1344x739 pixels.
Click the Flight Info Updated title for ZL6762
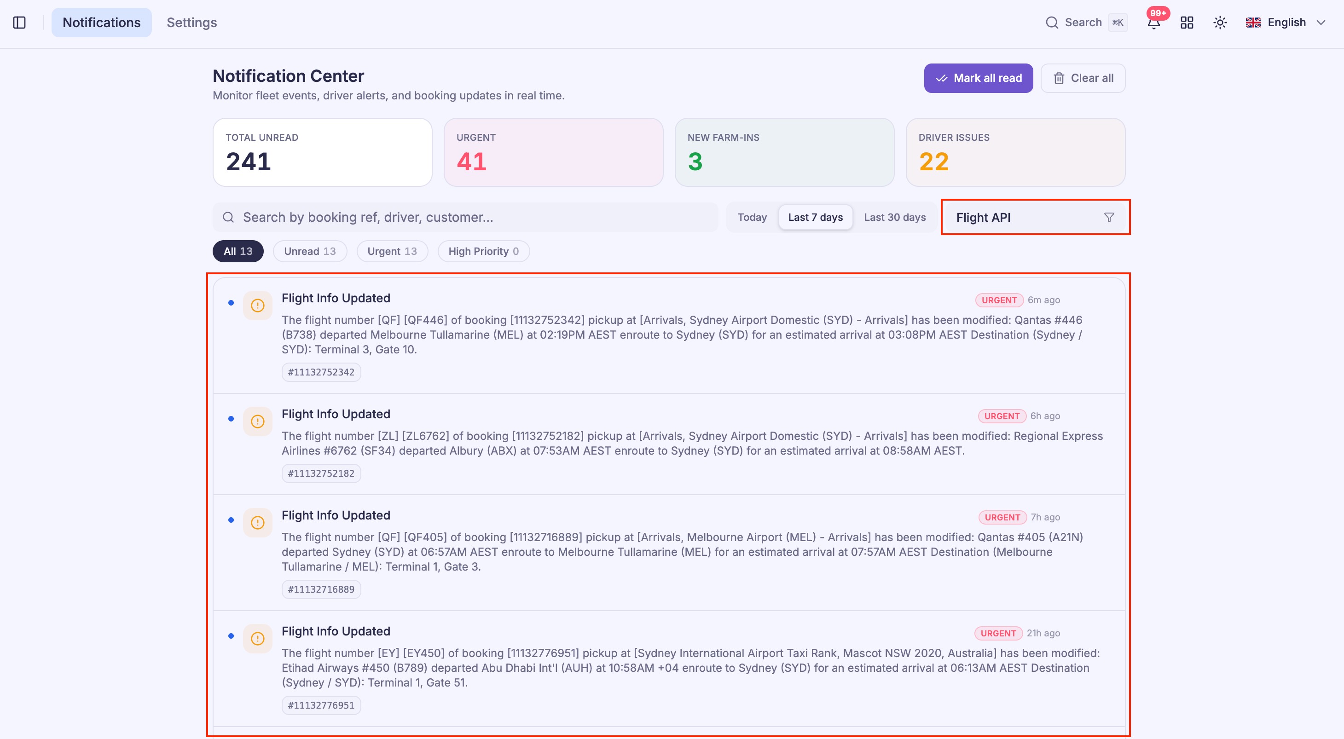point(336,414)
